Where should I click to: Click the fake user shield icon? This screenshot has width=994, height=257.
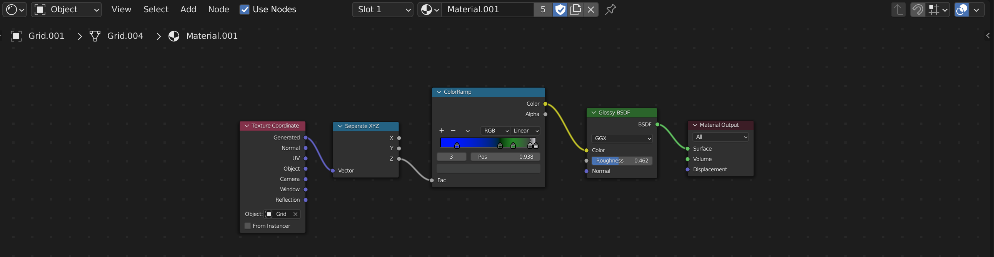[x=560, y=9]
